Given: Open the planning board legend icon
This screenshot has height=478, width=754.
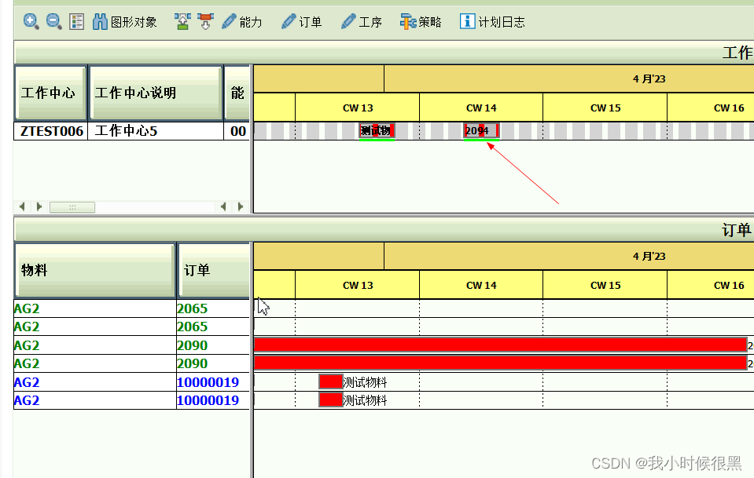Looking at the screenshot, I should tap(76, 22).
